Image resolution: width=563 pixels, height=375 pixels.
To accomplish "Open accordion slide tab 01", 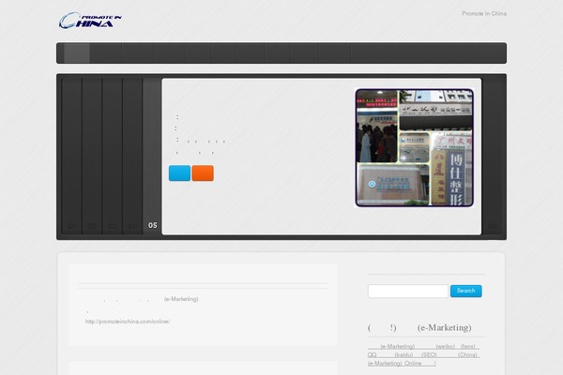I will pos(71,157).
